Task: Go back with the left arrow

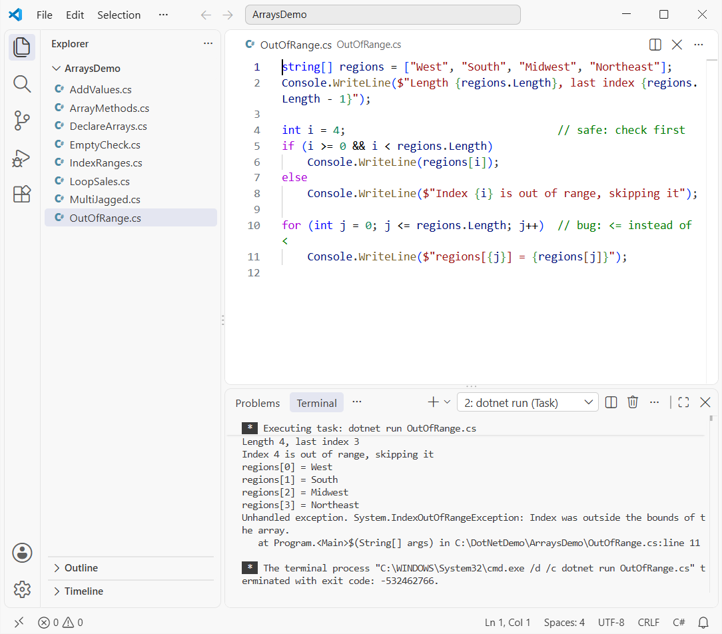Action: (206, 15)
